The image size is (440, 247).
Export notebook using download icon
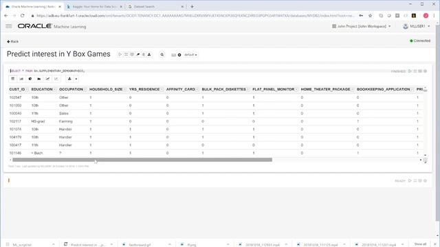point(149,55)
